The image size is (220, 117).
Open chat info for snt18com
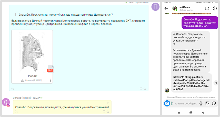(215, 8)
